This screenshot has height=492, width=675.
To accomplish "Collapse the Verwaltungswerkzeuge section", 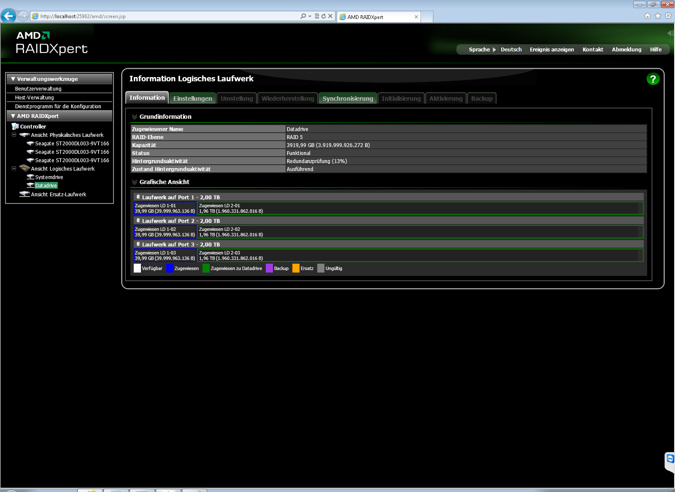I will [13, 79].
